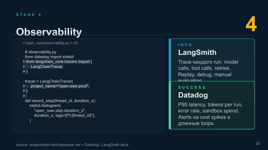The width and height of the screenshot is (268, 150).
Task: Click the STAGE 4 label
Action: pos(28,15)
